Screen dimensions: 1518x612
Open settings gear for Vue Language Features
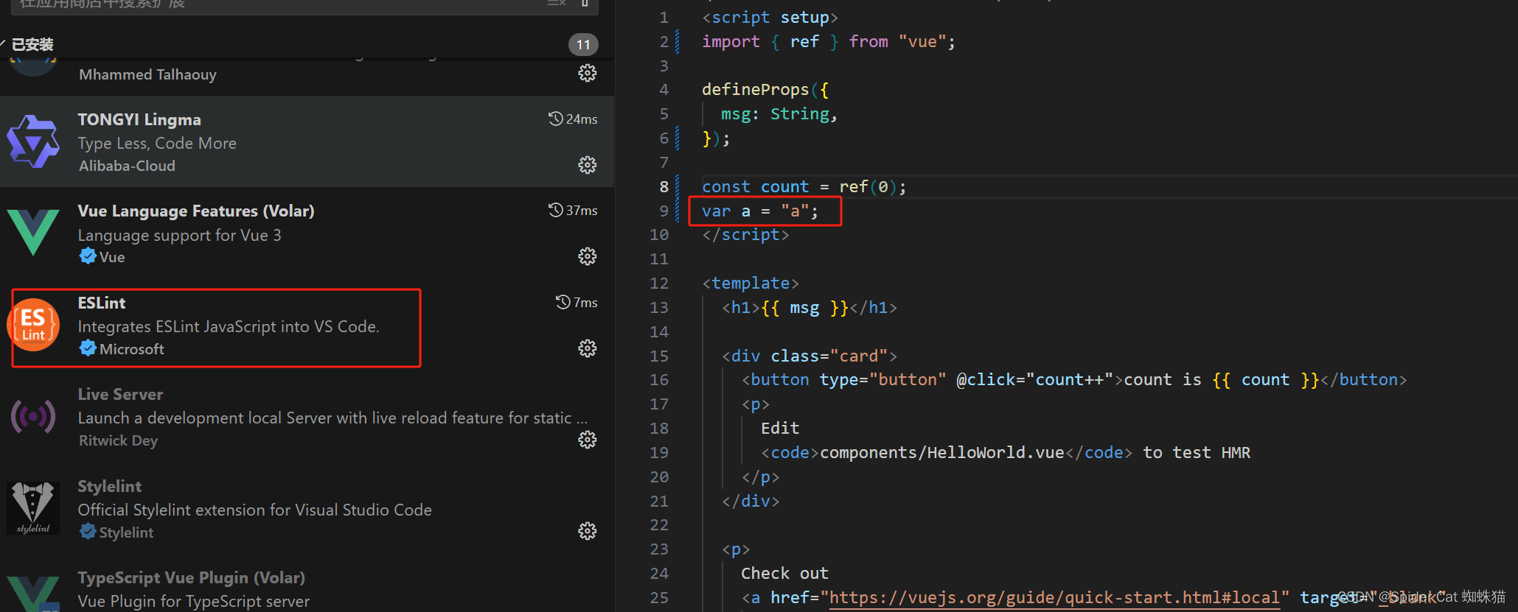(588, 256)
